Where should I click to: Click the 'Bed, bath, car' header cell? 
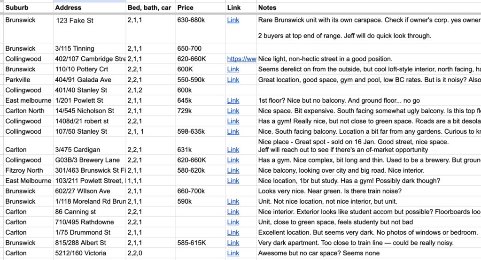[x=148, y=8]
